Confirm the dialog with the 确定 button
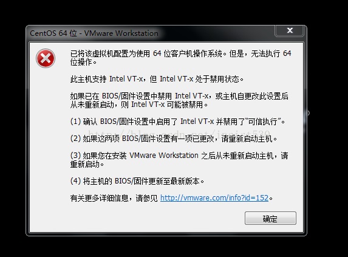348x257 pixels. 270,218
